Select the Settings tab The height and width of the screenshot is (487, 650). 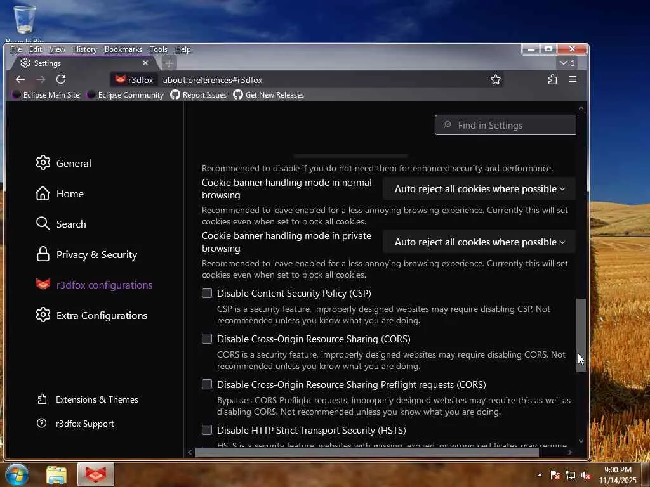click(x=83, y=63)
